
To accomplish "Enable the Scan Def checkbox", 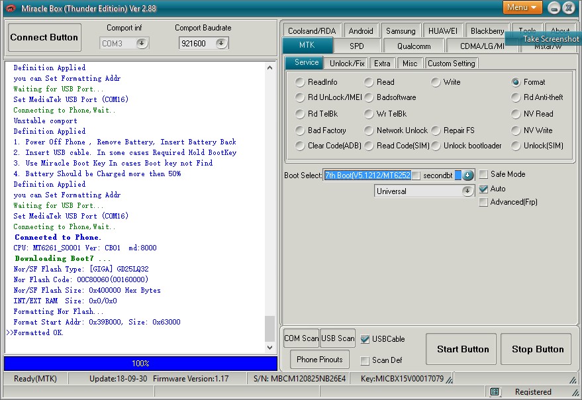I will [365, 360].
